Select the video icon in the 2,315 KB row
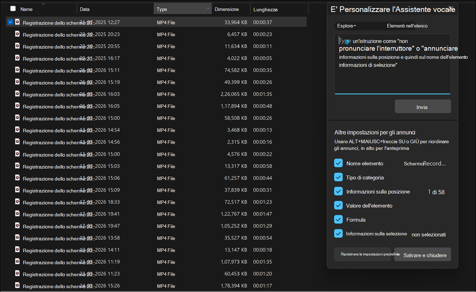The width and height of the screenshot is (476, 292). coord(17,141)
